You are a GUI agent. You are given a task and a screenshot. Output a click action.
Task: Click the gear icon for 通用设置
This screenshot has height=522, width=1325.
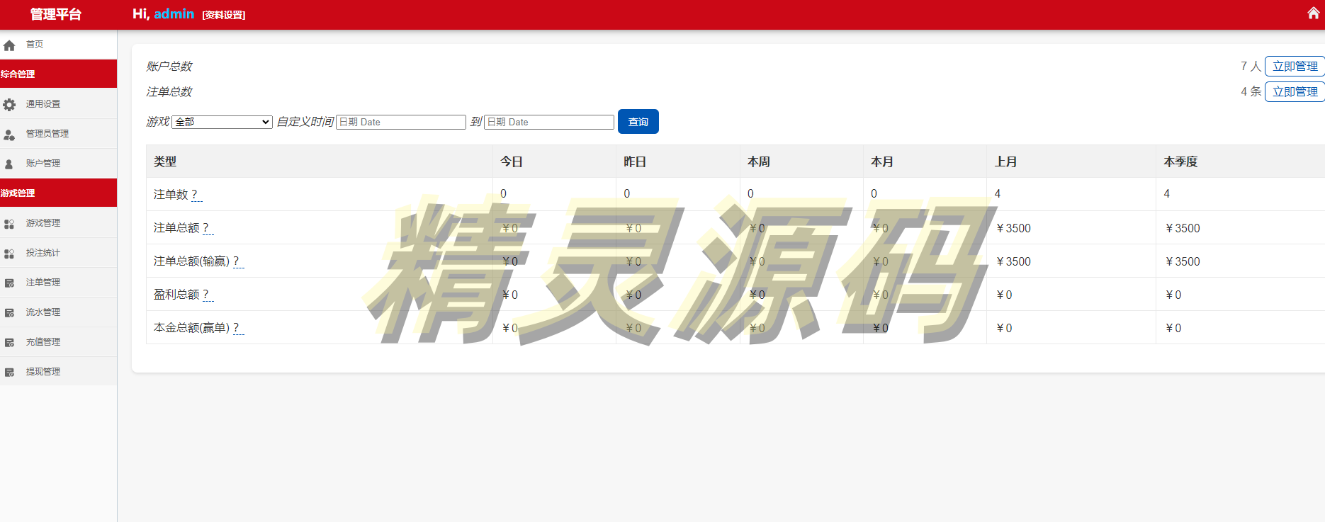(x=9, y=105)
